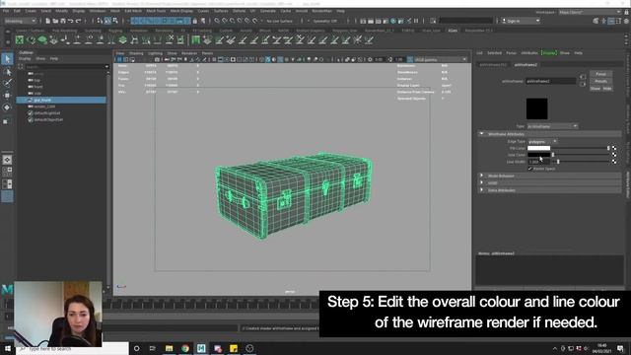Open the viewport color space dropdown
This screenshot has width=631, height=355.
441,59
